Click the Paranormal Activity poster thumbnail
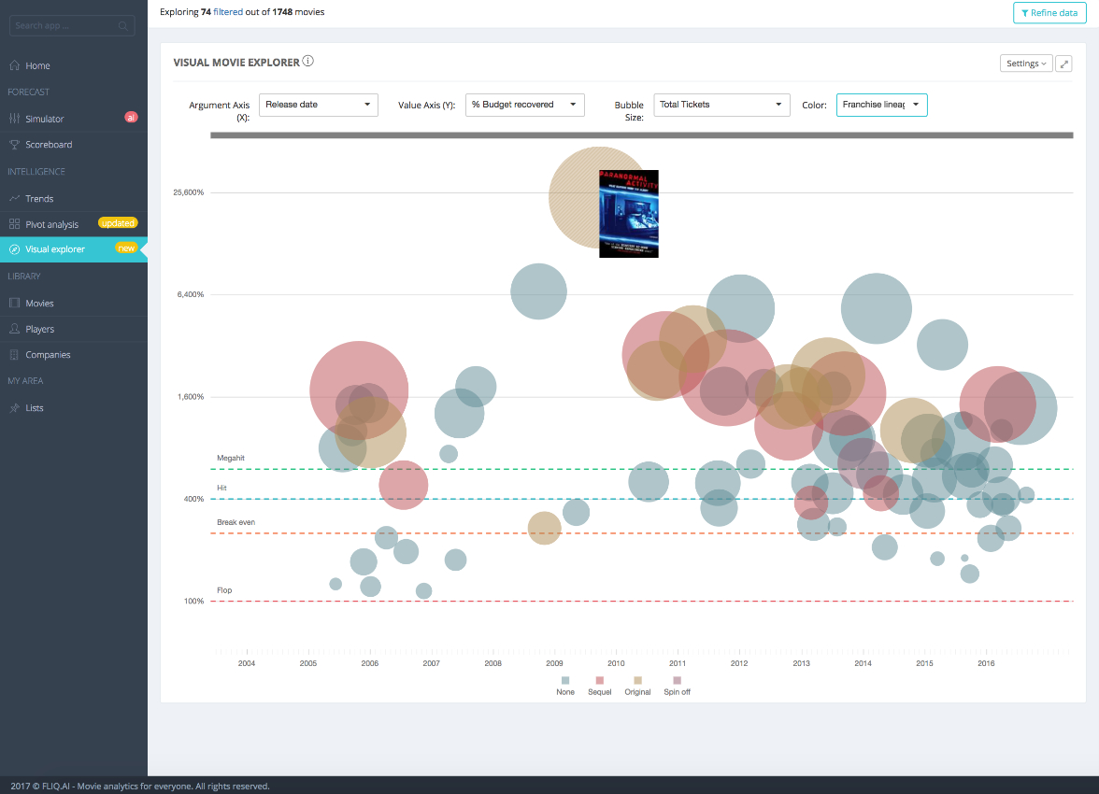 (x=629, y=214)
